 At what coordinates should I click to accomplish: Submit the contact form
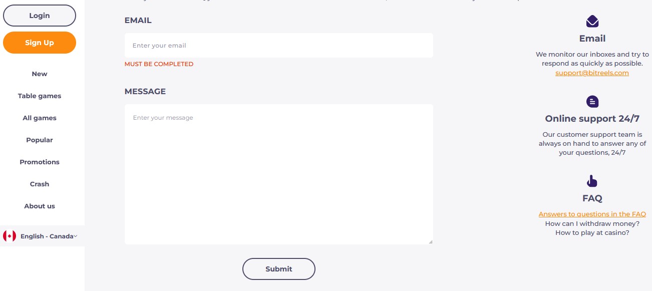tap(279, 269)
